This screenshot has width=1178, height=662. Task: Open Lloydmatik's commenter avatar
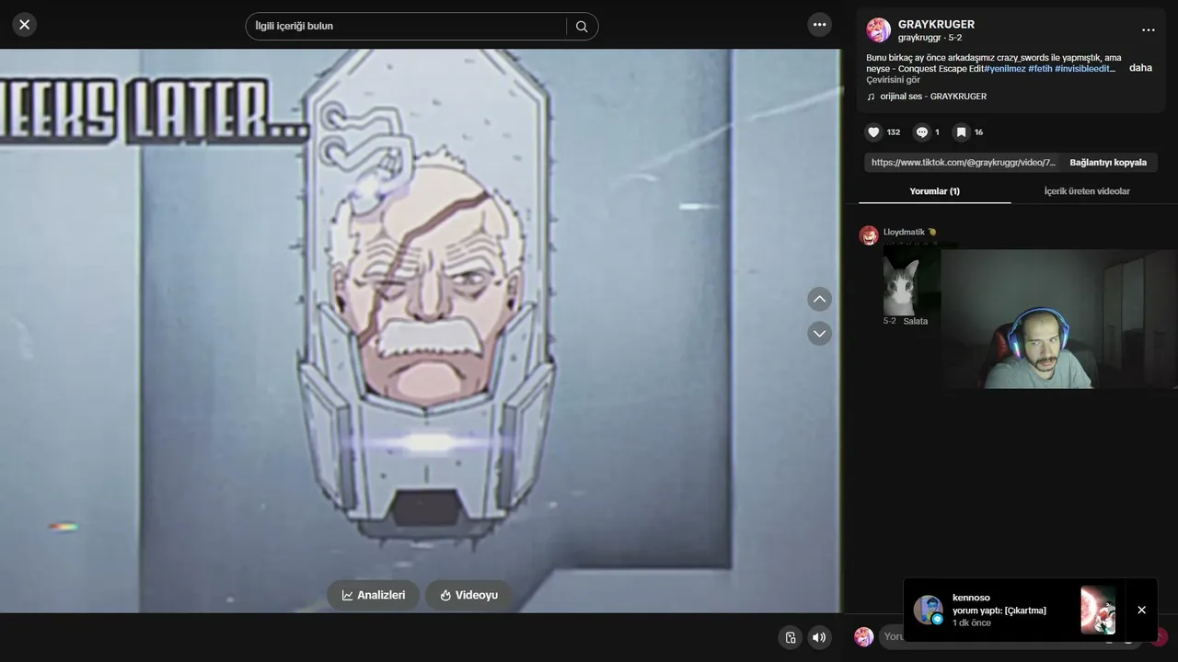tap(869, 235)
